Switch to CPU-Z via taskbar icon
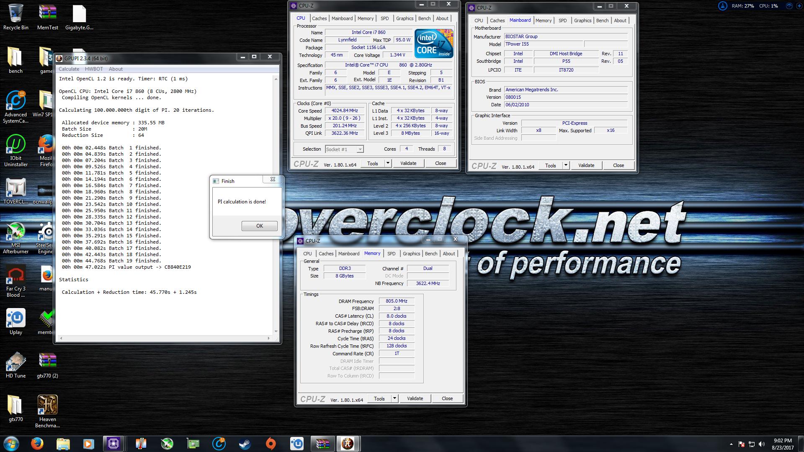The image size is (804, 452). pyautogui.click(x=113, y=444)
